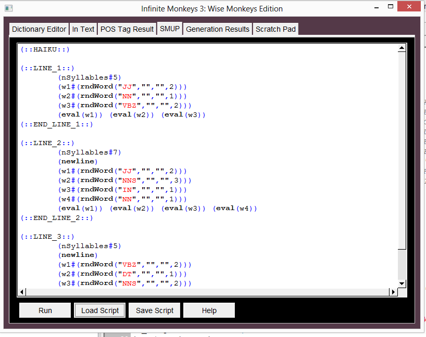View the Generation Results tab
The height and width of the screenshot is (337, 426).
[x=217, y=29]
